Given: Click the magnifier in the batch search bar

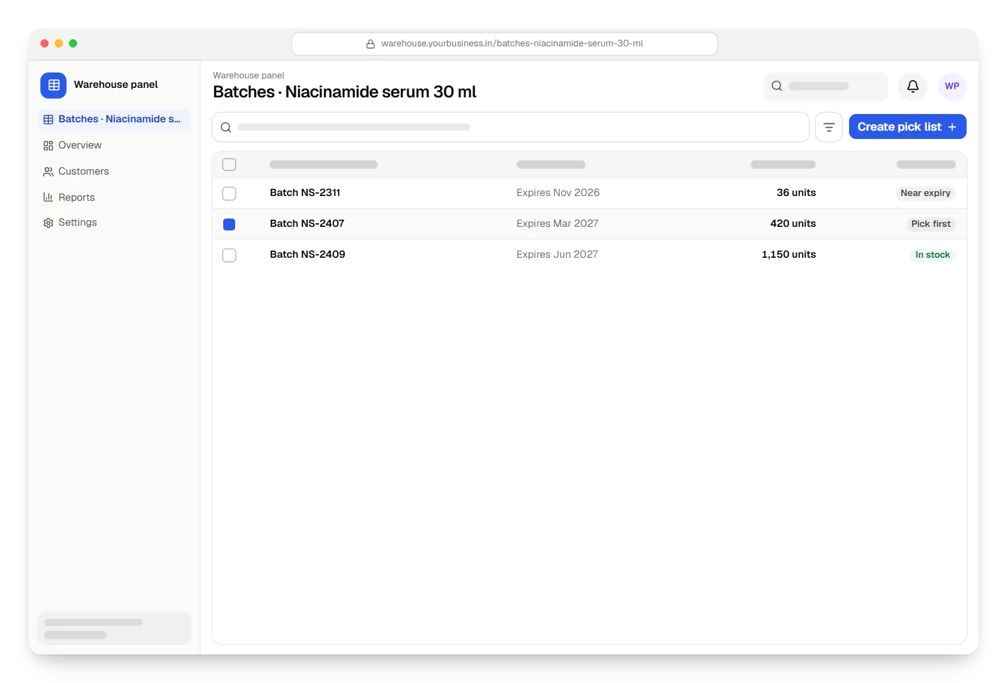Looking at the screenshot, I should click(x=226, y=127).
